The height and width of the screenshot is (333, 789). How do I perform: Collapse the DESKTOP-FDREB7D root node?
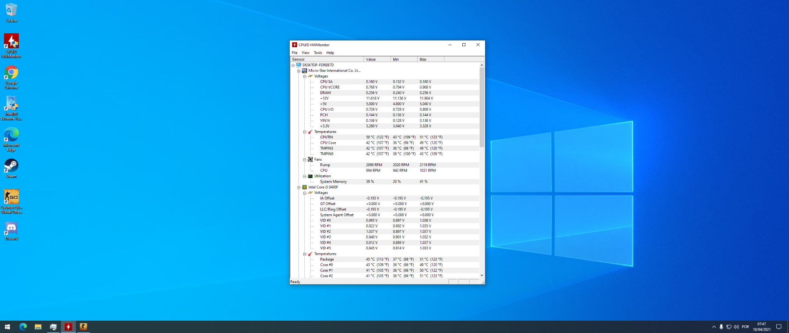pyautogui.click(x=293, y=65)
